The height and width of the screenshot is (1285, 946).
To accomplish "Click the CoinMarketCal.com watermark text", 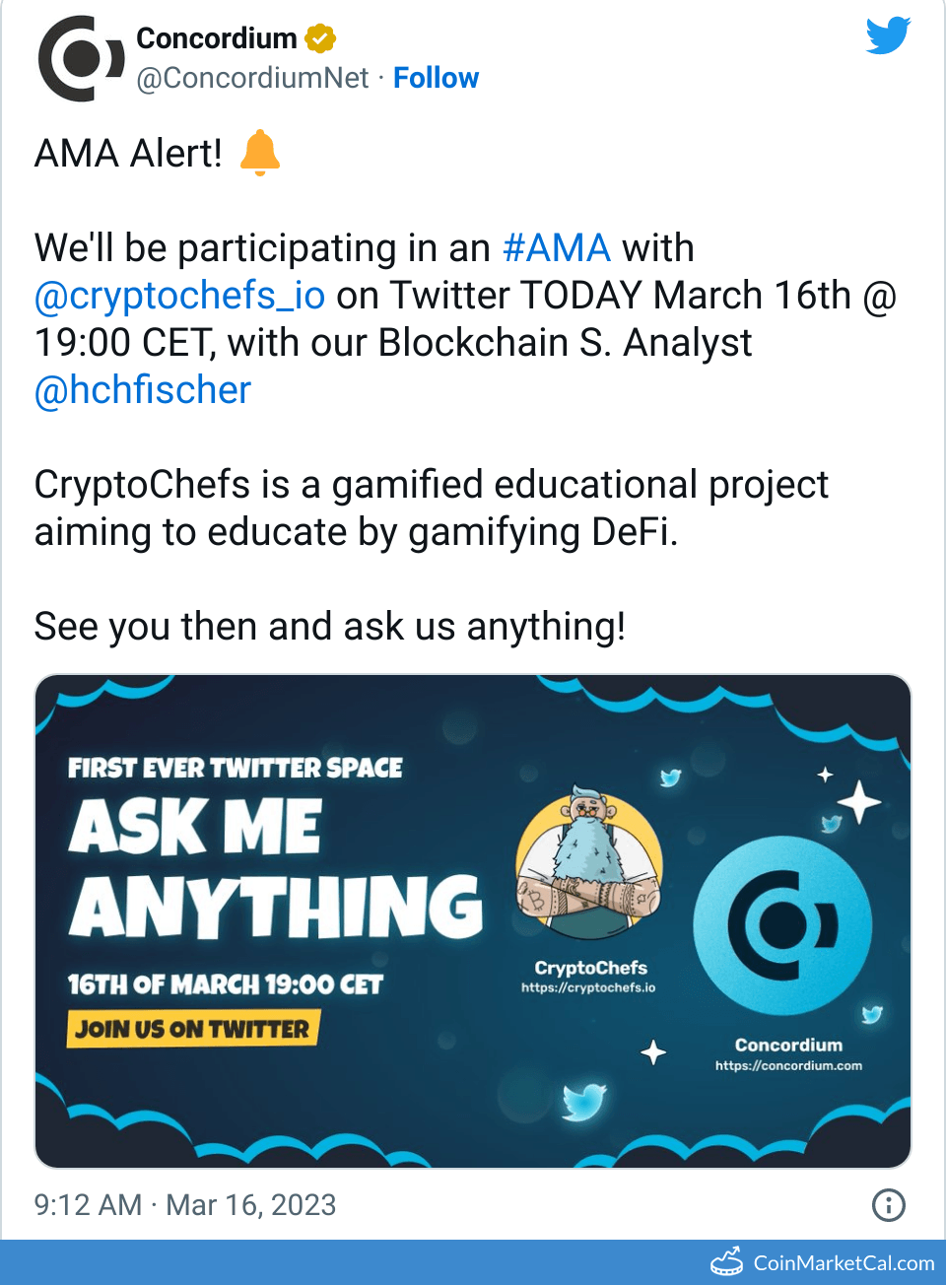I will (844, 1263).
